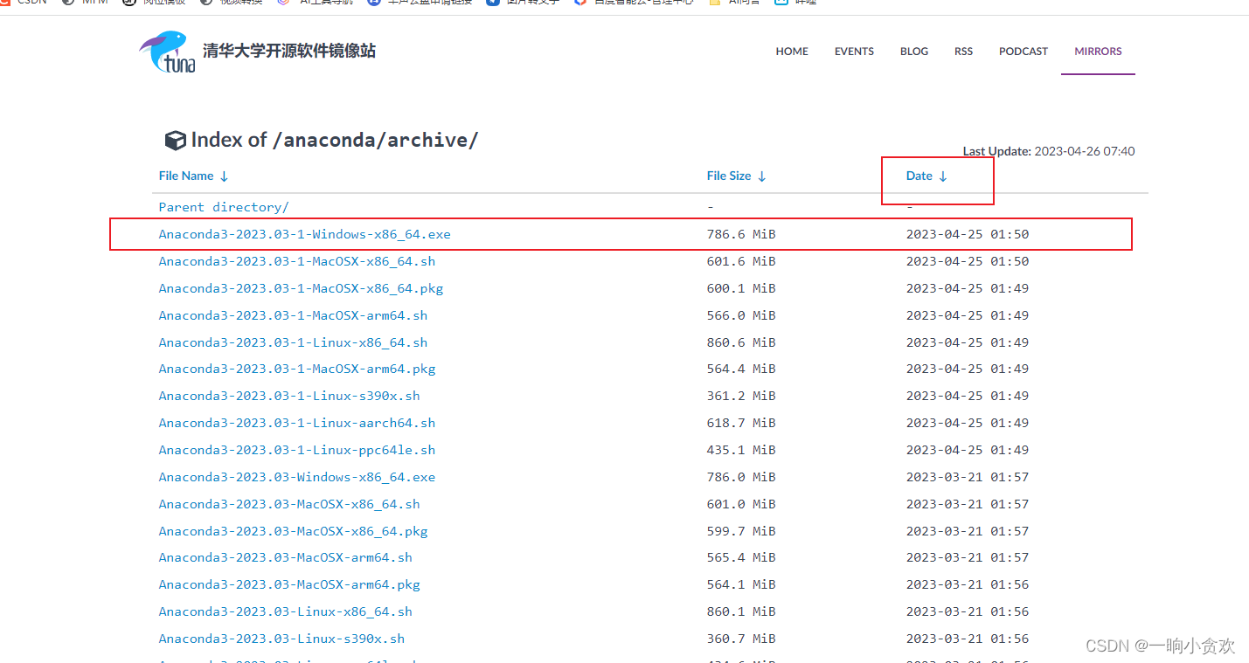Click the 618.7 MiB file size
1249x663 pixels.
(x=741, y=423)
